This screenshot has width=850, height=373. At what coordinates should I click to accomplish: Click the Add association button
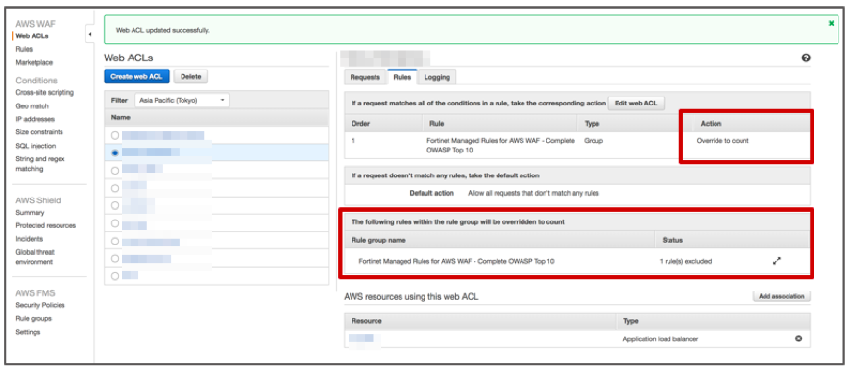[781, 296]
